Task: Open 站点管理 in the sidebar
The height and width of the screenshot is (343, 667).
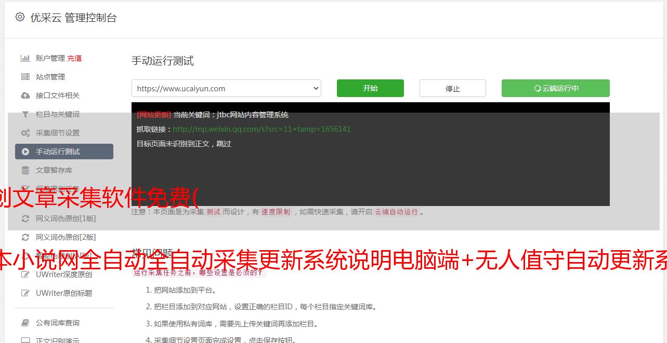Action: coord(50,77)
